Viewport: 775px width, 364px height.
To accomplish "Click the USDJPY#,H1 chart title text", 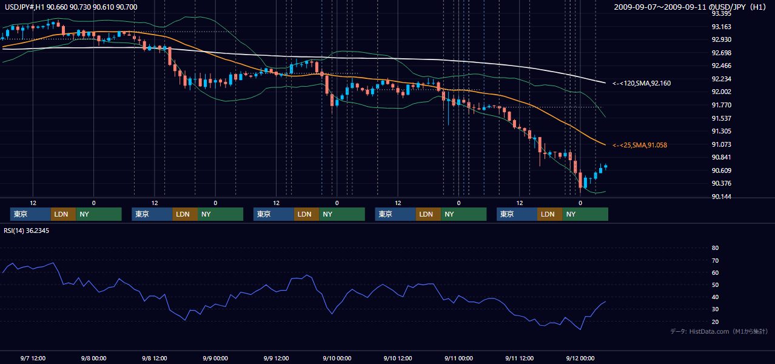I will point(70,7).
